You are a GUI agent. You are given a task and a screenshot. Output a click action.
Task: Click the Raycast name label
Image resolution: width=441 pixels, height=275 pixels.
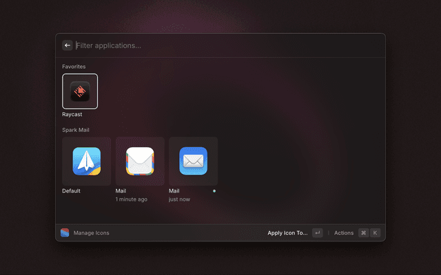tap(72, 114)
